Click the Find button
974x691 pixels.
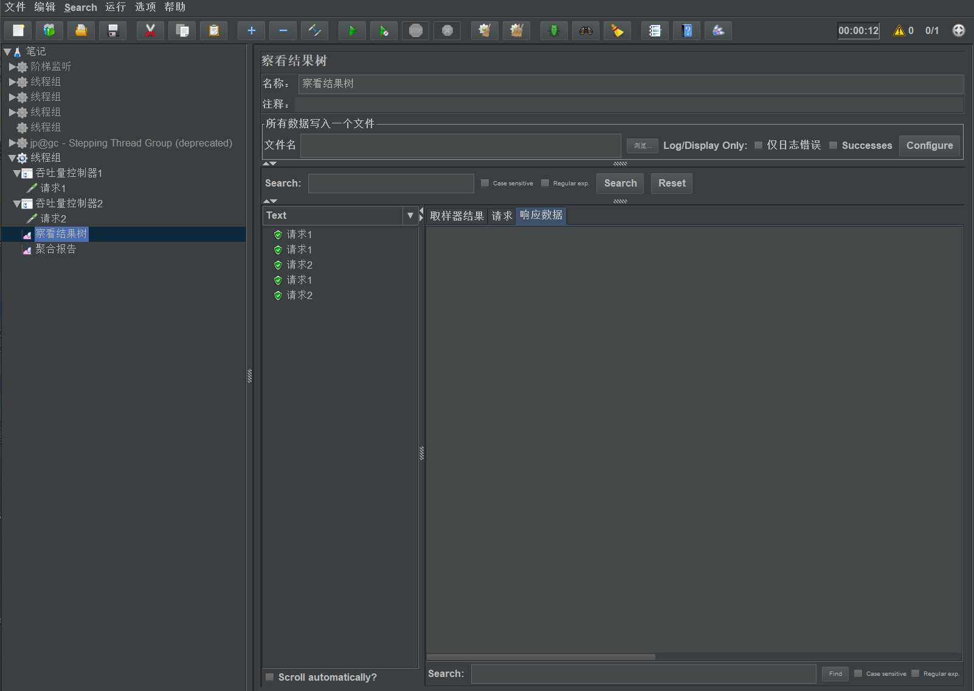835,673
